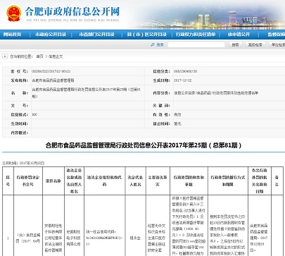
Task: Click the 合肥市食品药品监督管理局 publisher value
Action: (x=53, y=80)
